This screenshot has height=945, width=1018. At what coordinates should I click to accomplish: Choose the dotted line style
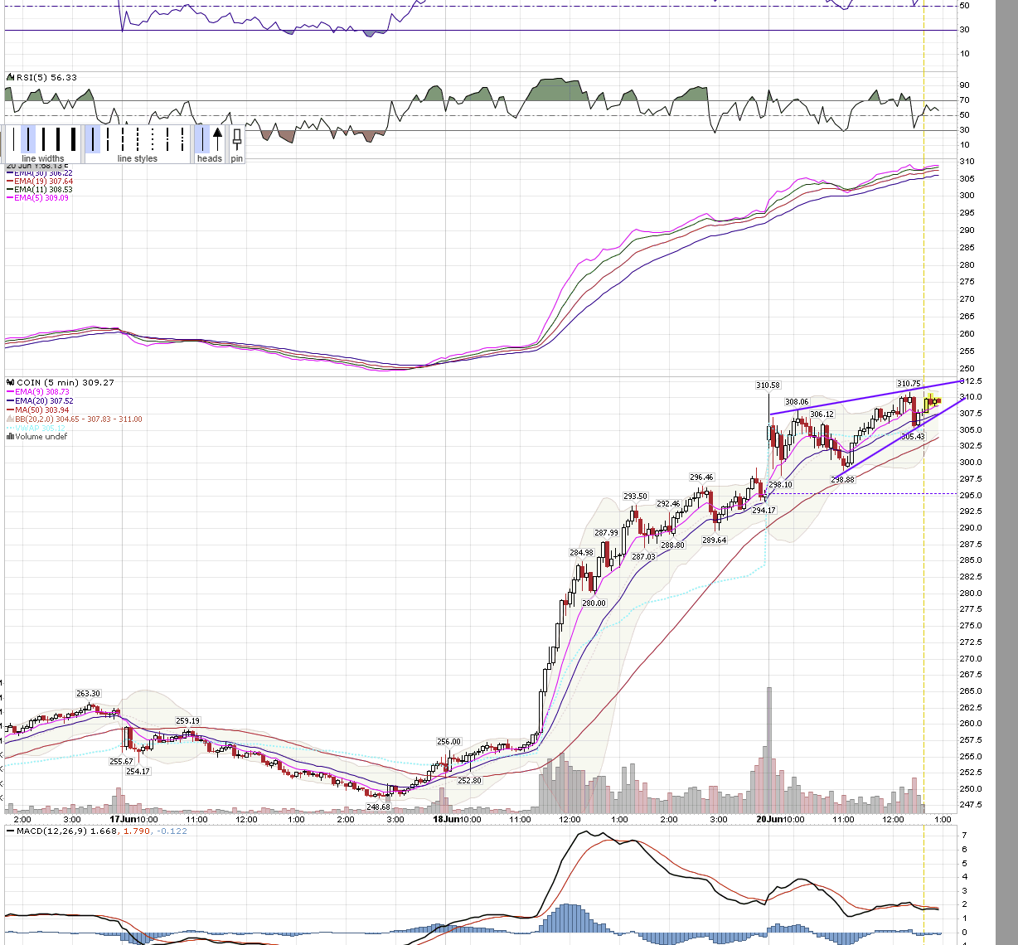point(153,138)
